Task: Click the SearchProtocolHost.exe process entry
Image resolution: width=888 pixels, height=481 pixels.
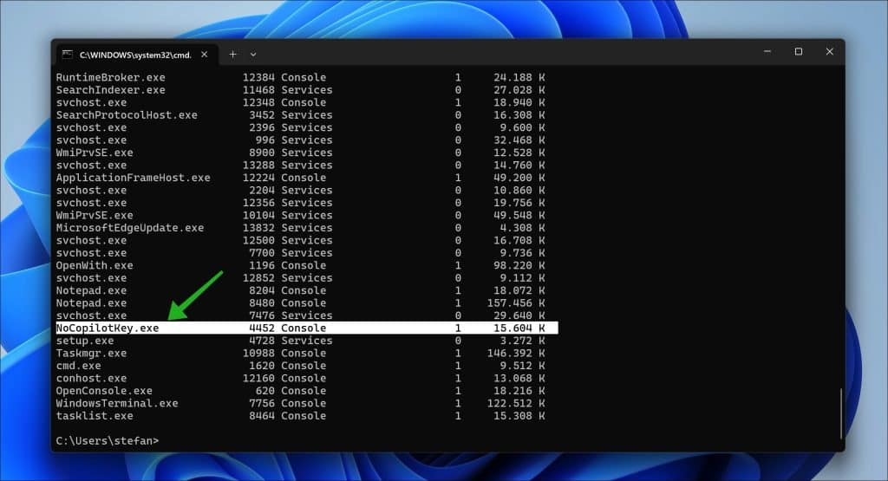Action: point(127,115)
